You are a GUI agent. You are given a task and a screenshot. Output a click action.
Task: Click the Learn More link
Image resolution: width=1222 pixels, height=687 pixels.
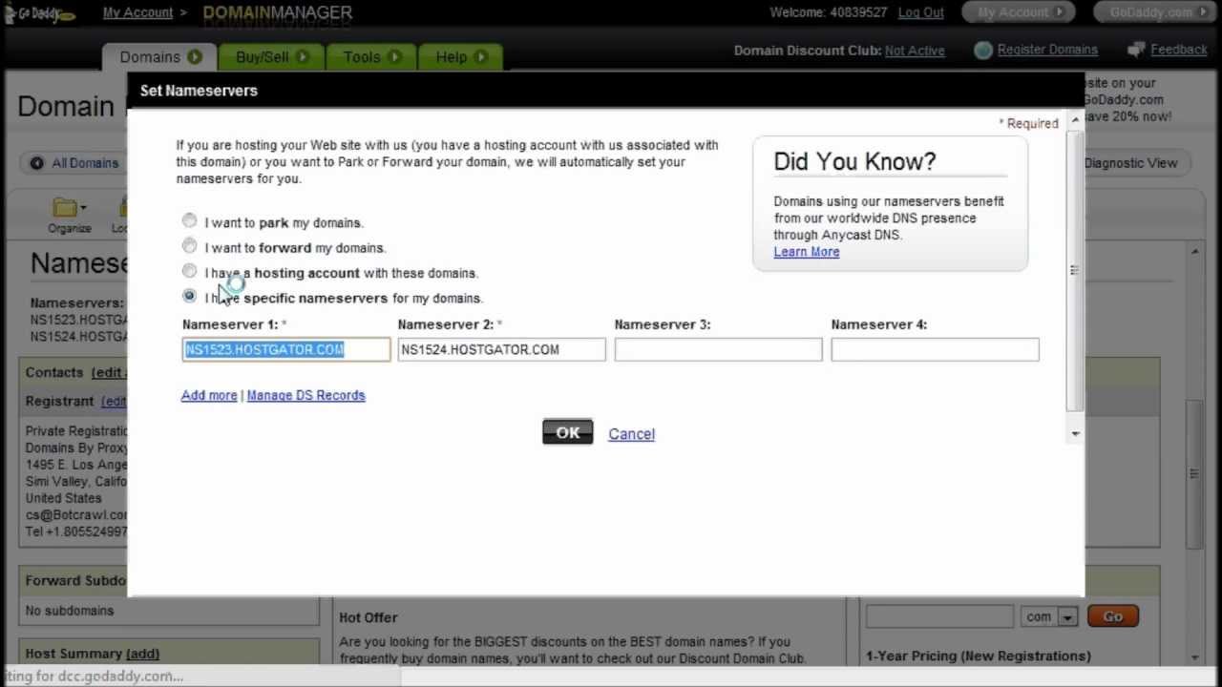point(807,252)
